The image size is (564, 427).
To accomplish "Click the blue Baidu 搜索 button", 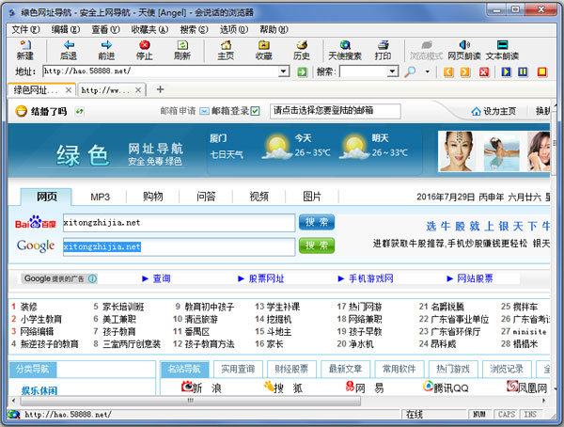I will coord(317,222).
